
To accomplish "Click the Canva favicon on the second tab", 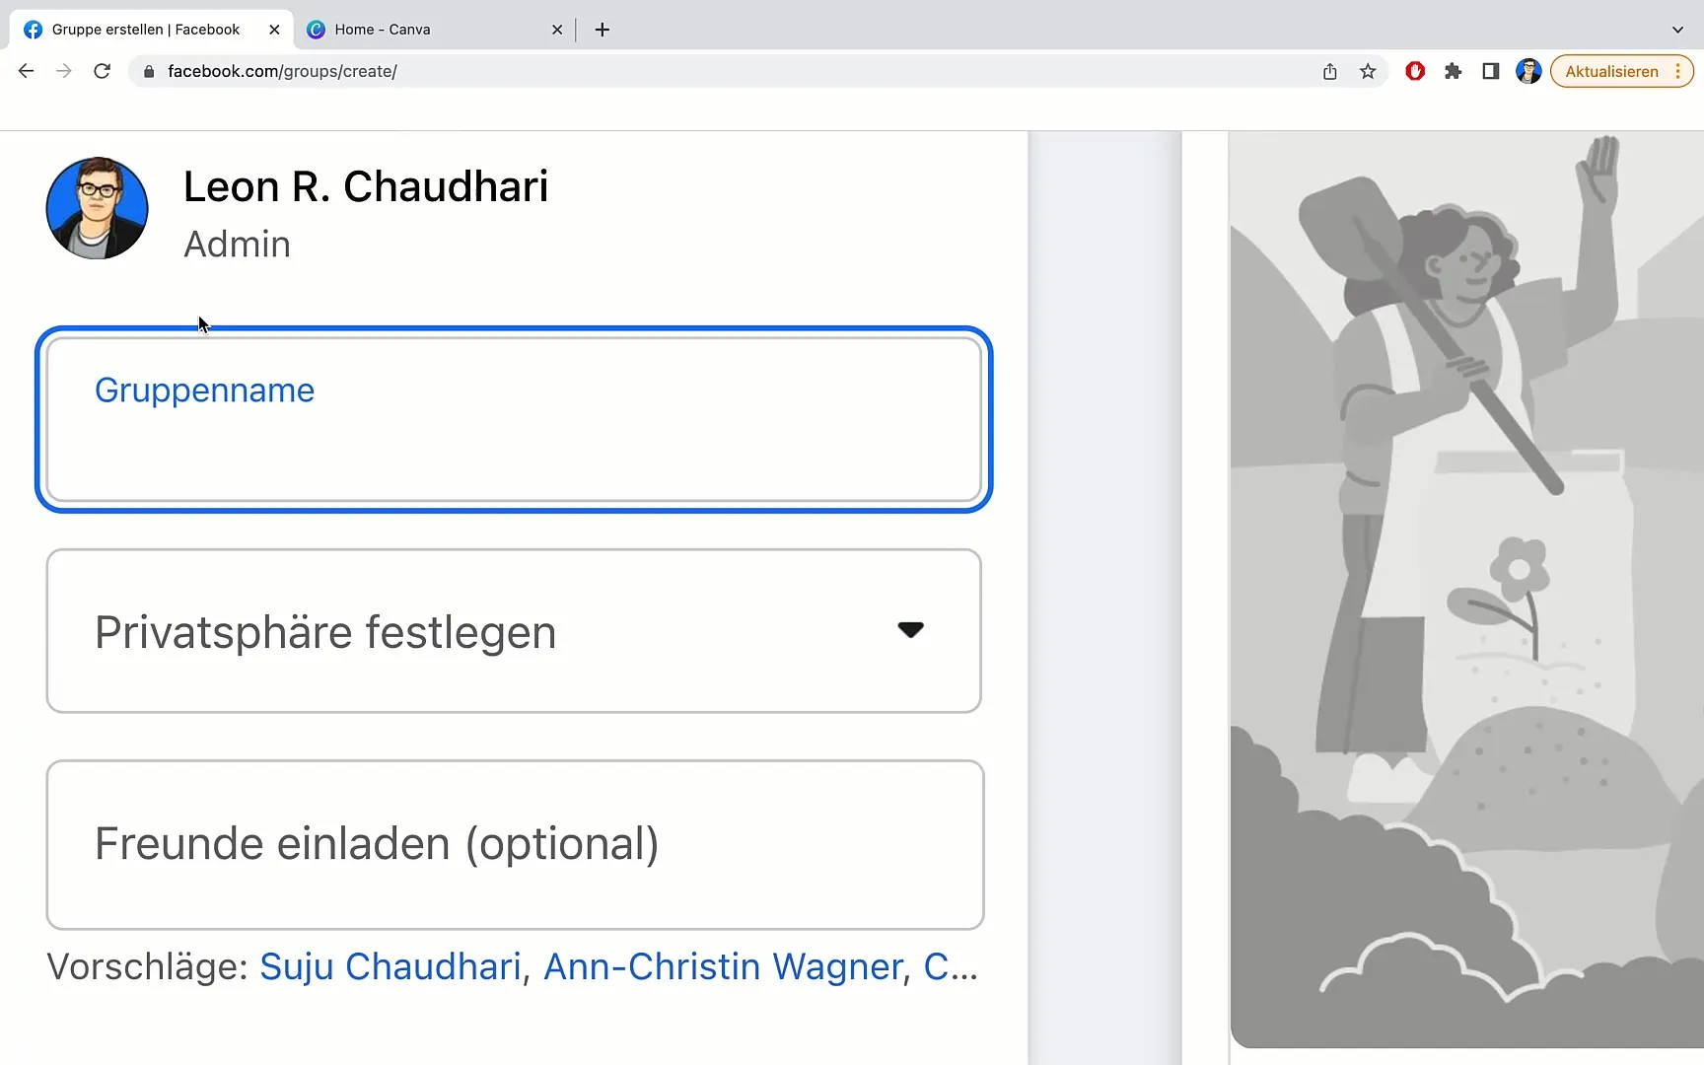I will click(316, 30).
